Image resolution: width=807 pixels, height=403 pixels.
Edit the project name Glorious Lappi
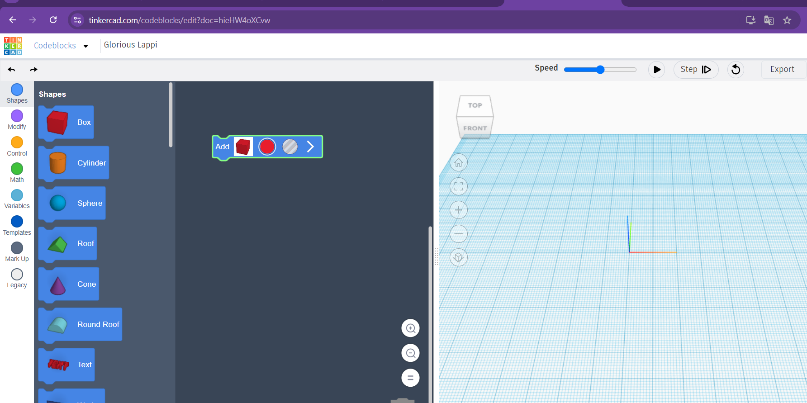131,45
